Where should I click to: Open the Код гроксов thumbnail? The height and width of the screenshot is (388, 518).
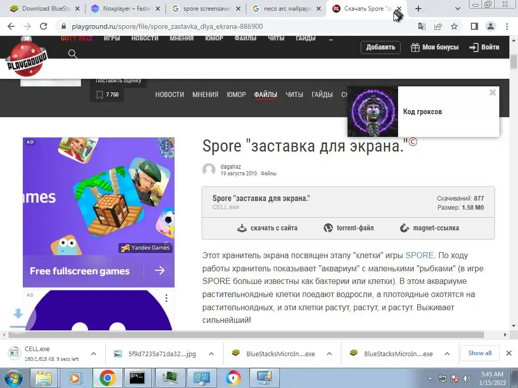point(373,112)
